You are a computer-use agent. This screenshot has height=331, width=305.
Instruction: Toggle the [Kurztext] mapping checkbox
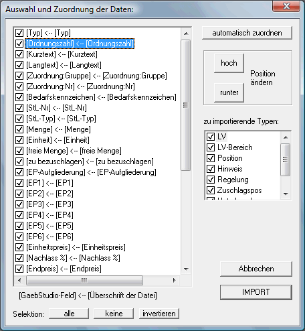tap(19, 54)
